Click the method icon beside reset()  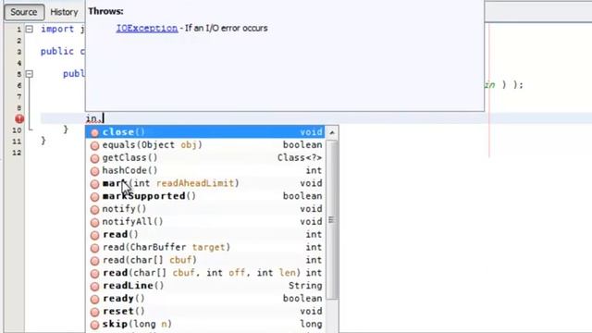94,312
